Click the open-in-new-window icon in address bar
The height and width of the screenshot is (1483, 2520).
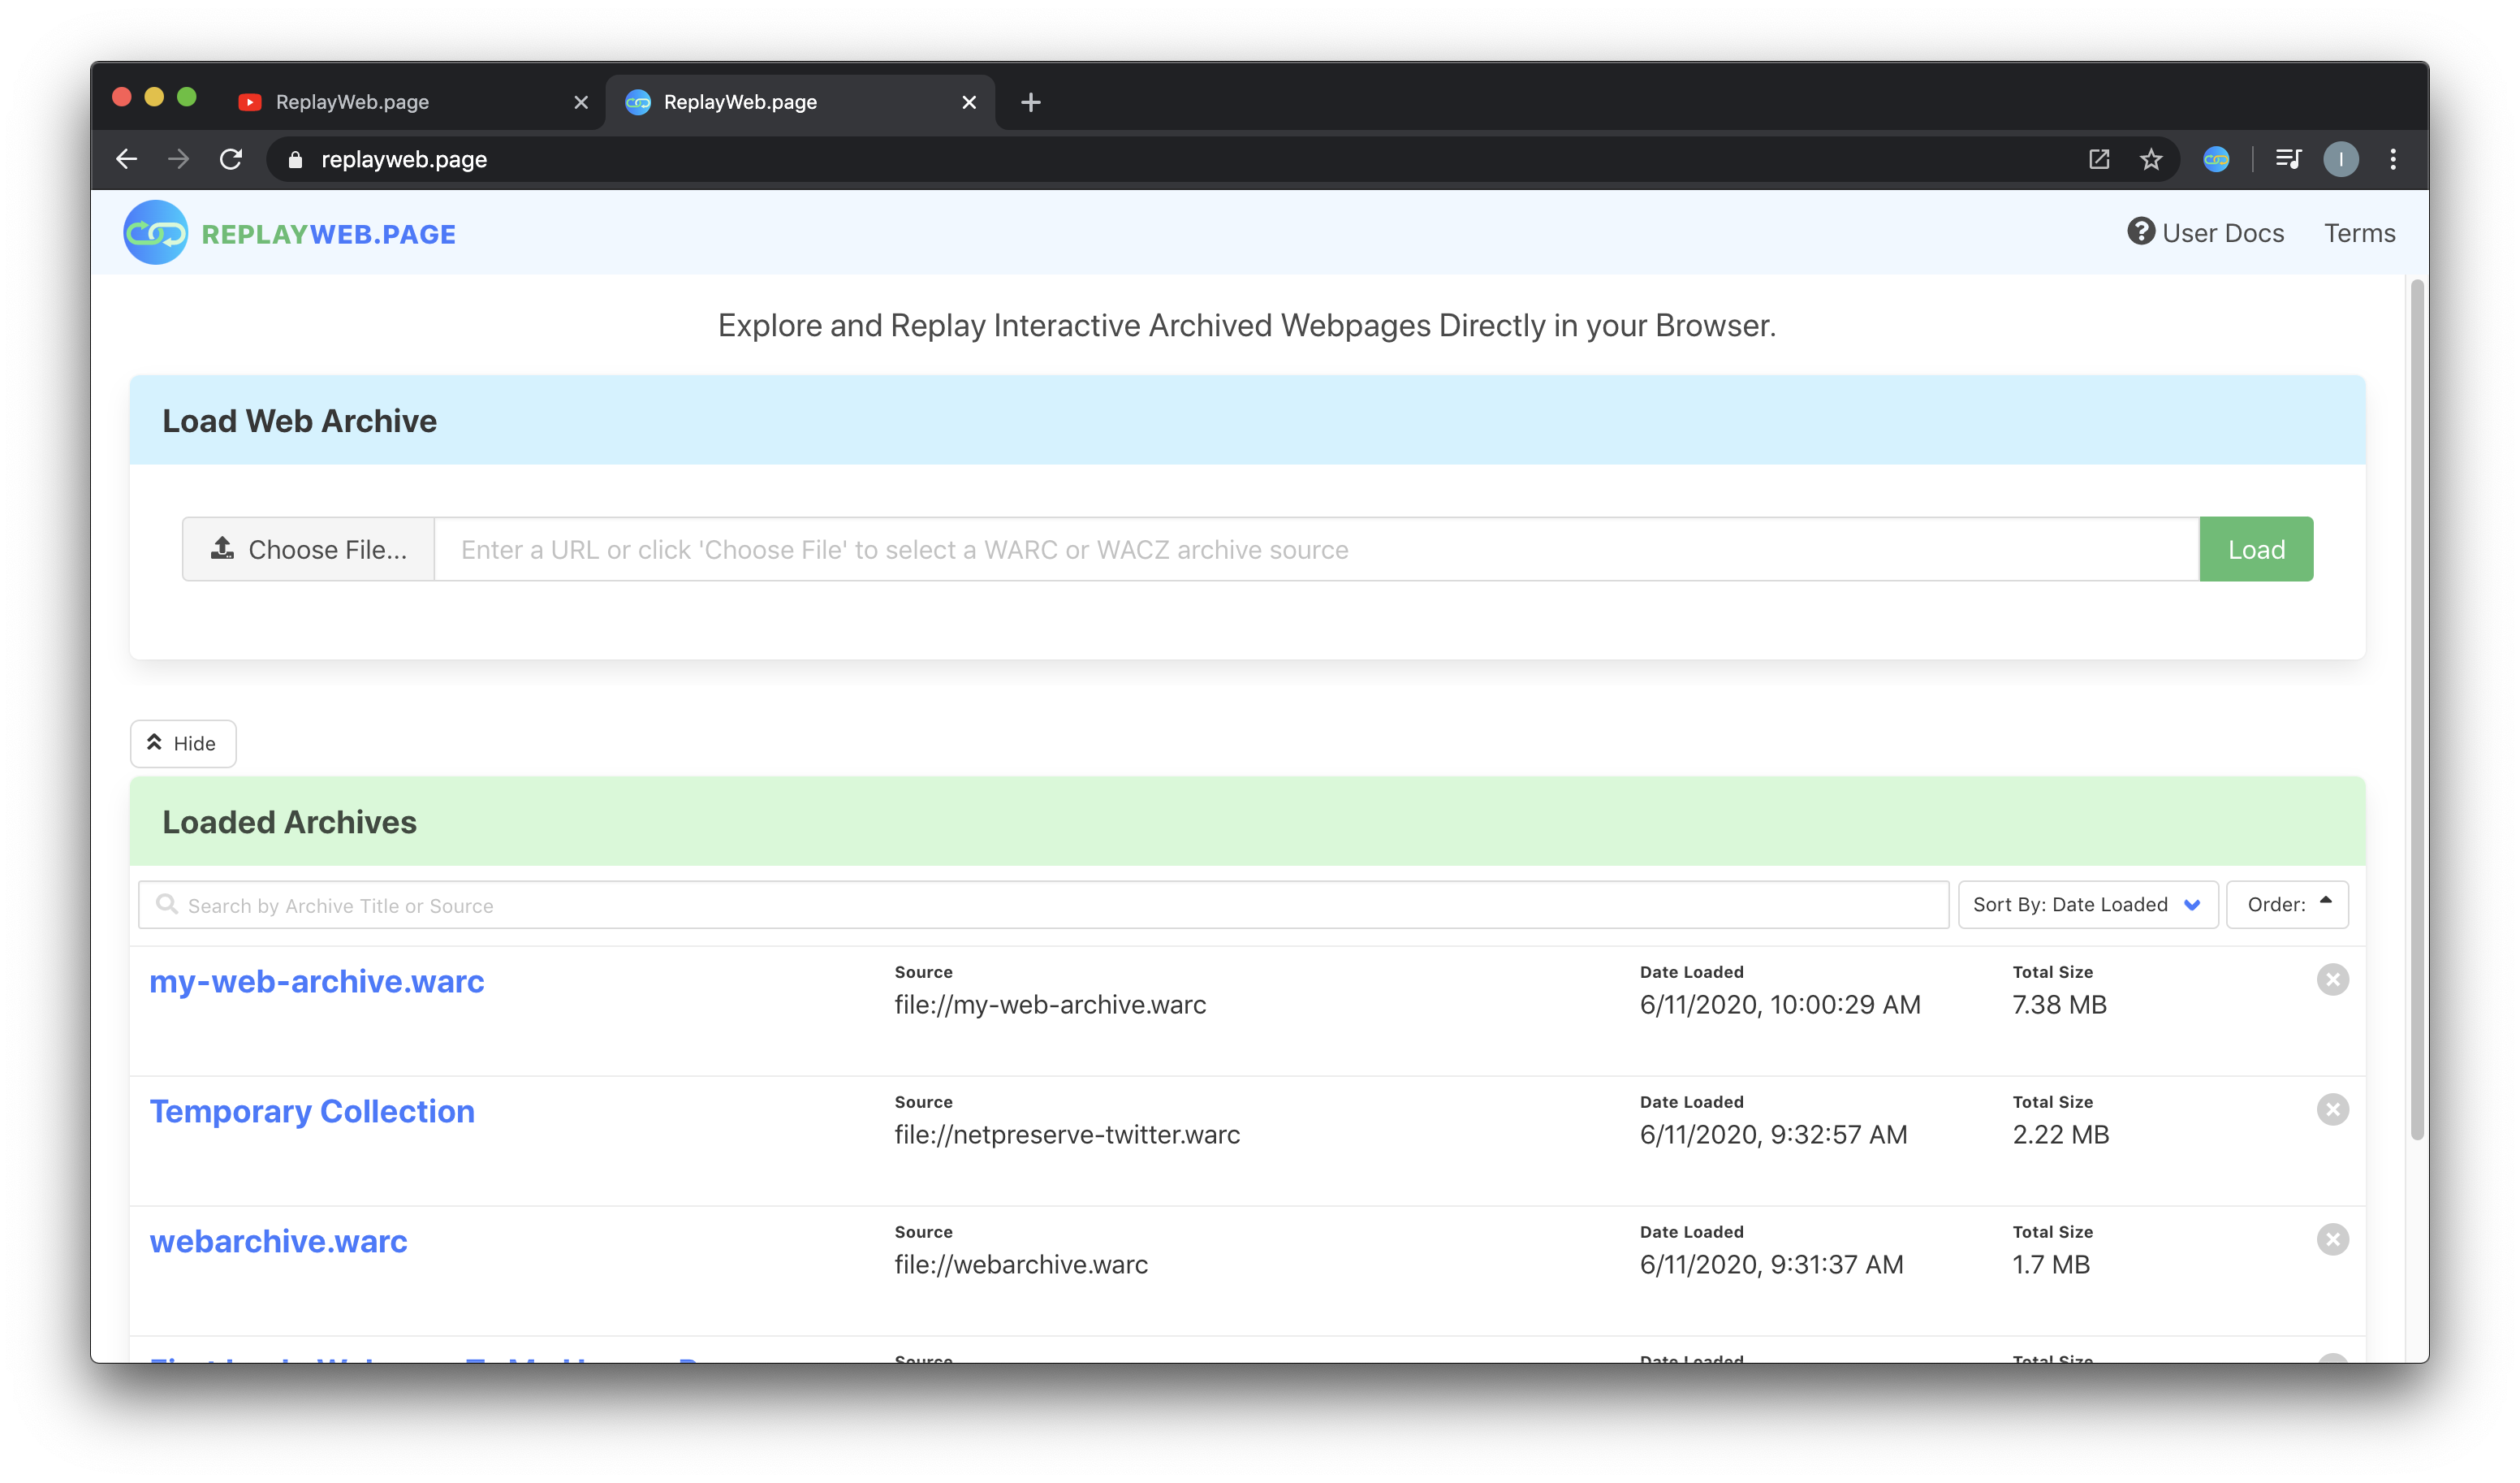point(2099,159)
